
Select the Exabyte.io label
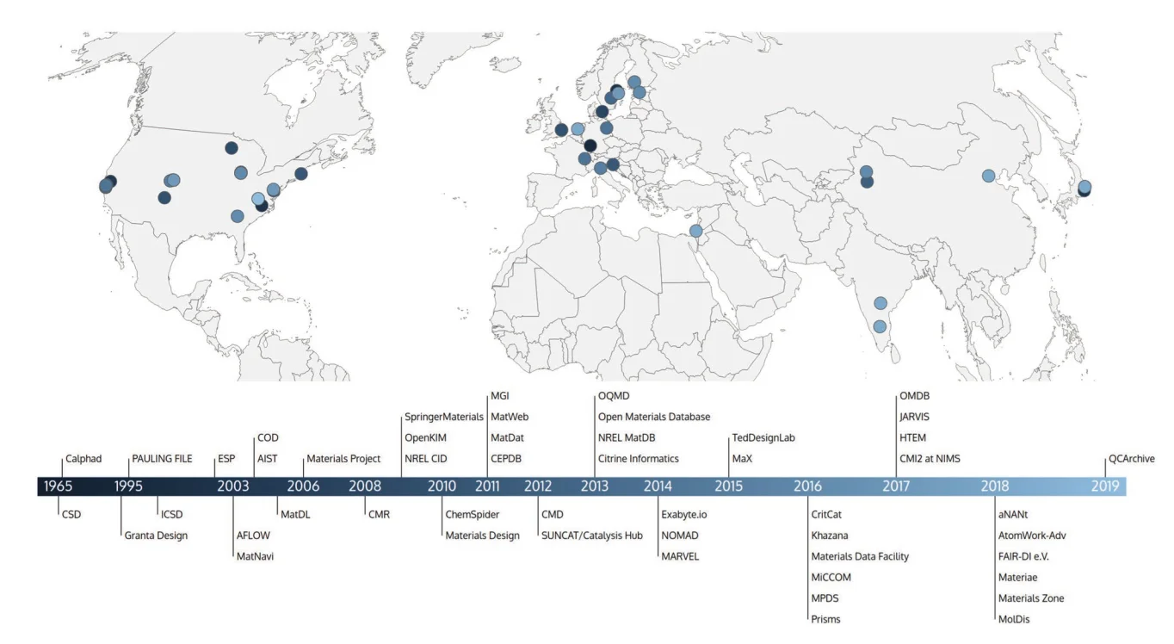click(x=684, y=514)
